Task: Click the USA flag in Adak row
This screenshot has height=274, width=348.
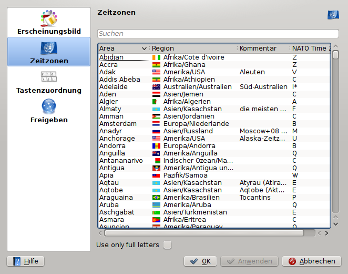Action: coord(156,72)
